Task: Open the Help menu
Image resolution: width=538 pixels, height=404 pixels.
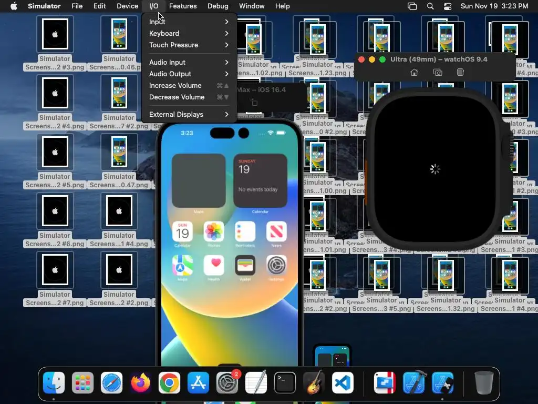Action: pos(282,6)
